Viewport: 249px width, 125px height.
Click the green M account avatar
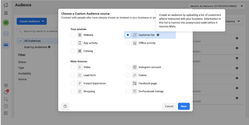click(x=6, y=23)
